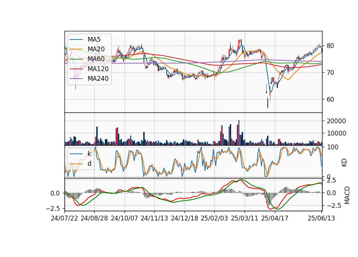Click the 25/06/13 date axis label
This screenshot has width=358, height=257.
(321, 218)
